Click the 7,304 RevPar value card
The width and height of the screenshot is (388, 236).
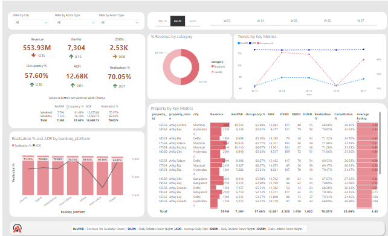click(76, 48)
